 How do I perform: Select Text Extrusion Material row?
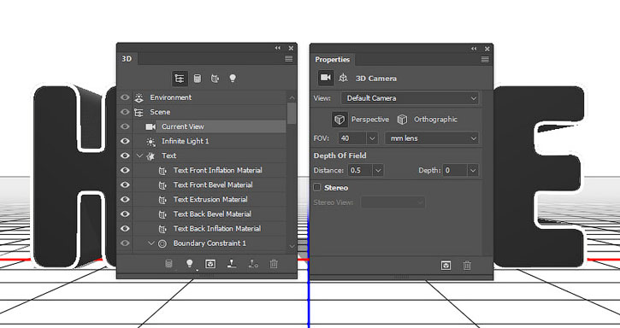coord(209,200)
